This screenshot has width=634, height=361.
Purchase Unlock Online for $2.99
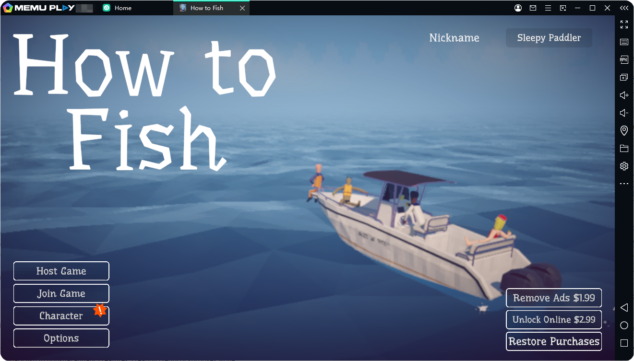tap(554, 320)
